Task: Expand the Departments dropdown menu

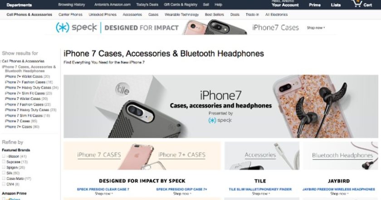Action: 19,5
